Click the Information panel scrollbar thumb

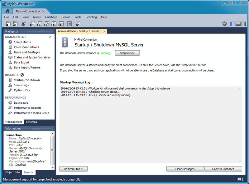(x=52, y=150)
